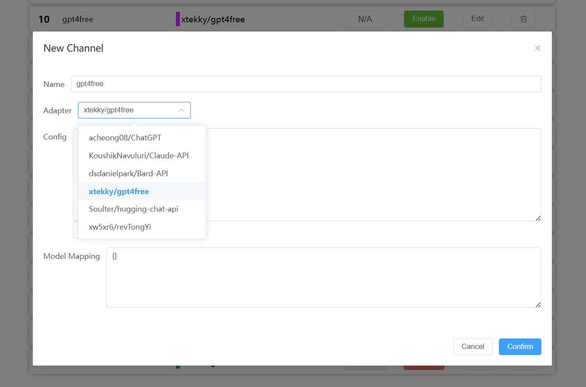586x387 pixels.
Task: Grab the Config textarea resize handle
Action: pyautogui.click(x=538, y=218)
